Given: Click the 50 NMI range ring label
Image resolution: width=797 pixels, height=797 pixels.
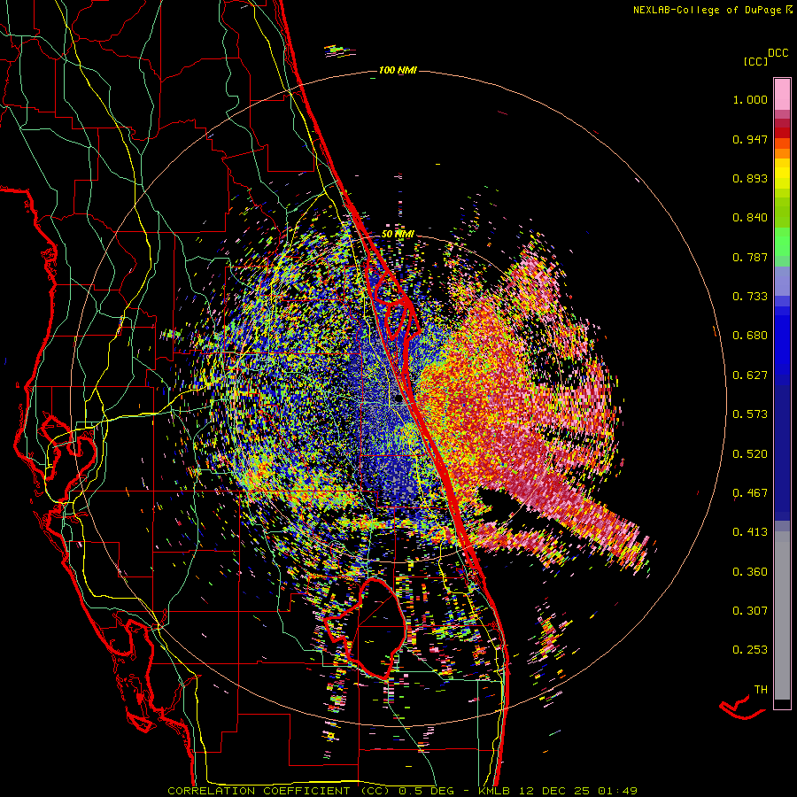Looking at the screenshot, I should tap(398, 235).
